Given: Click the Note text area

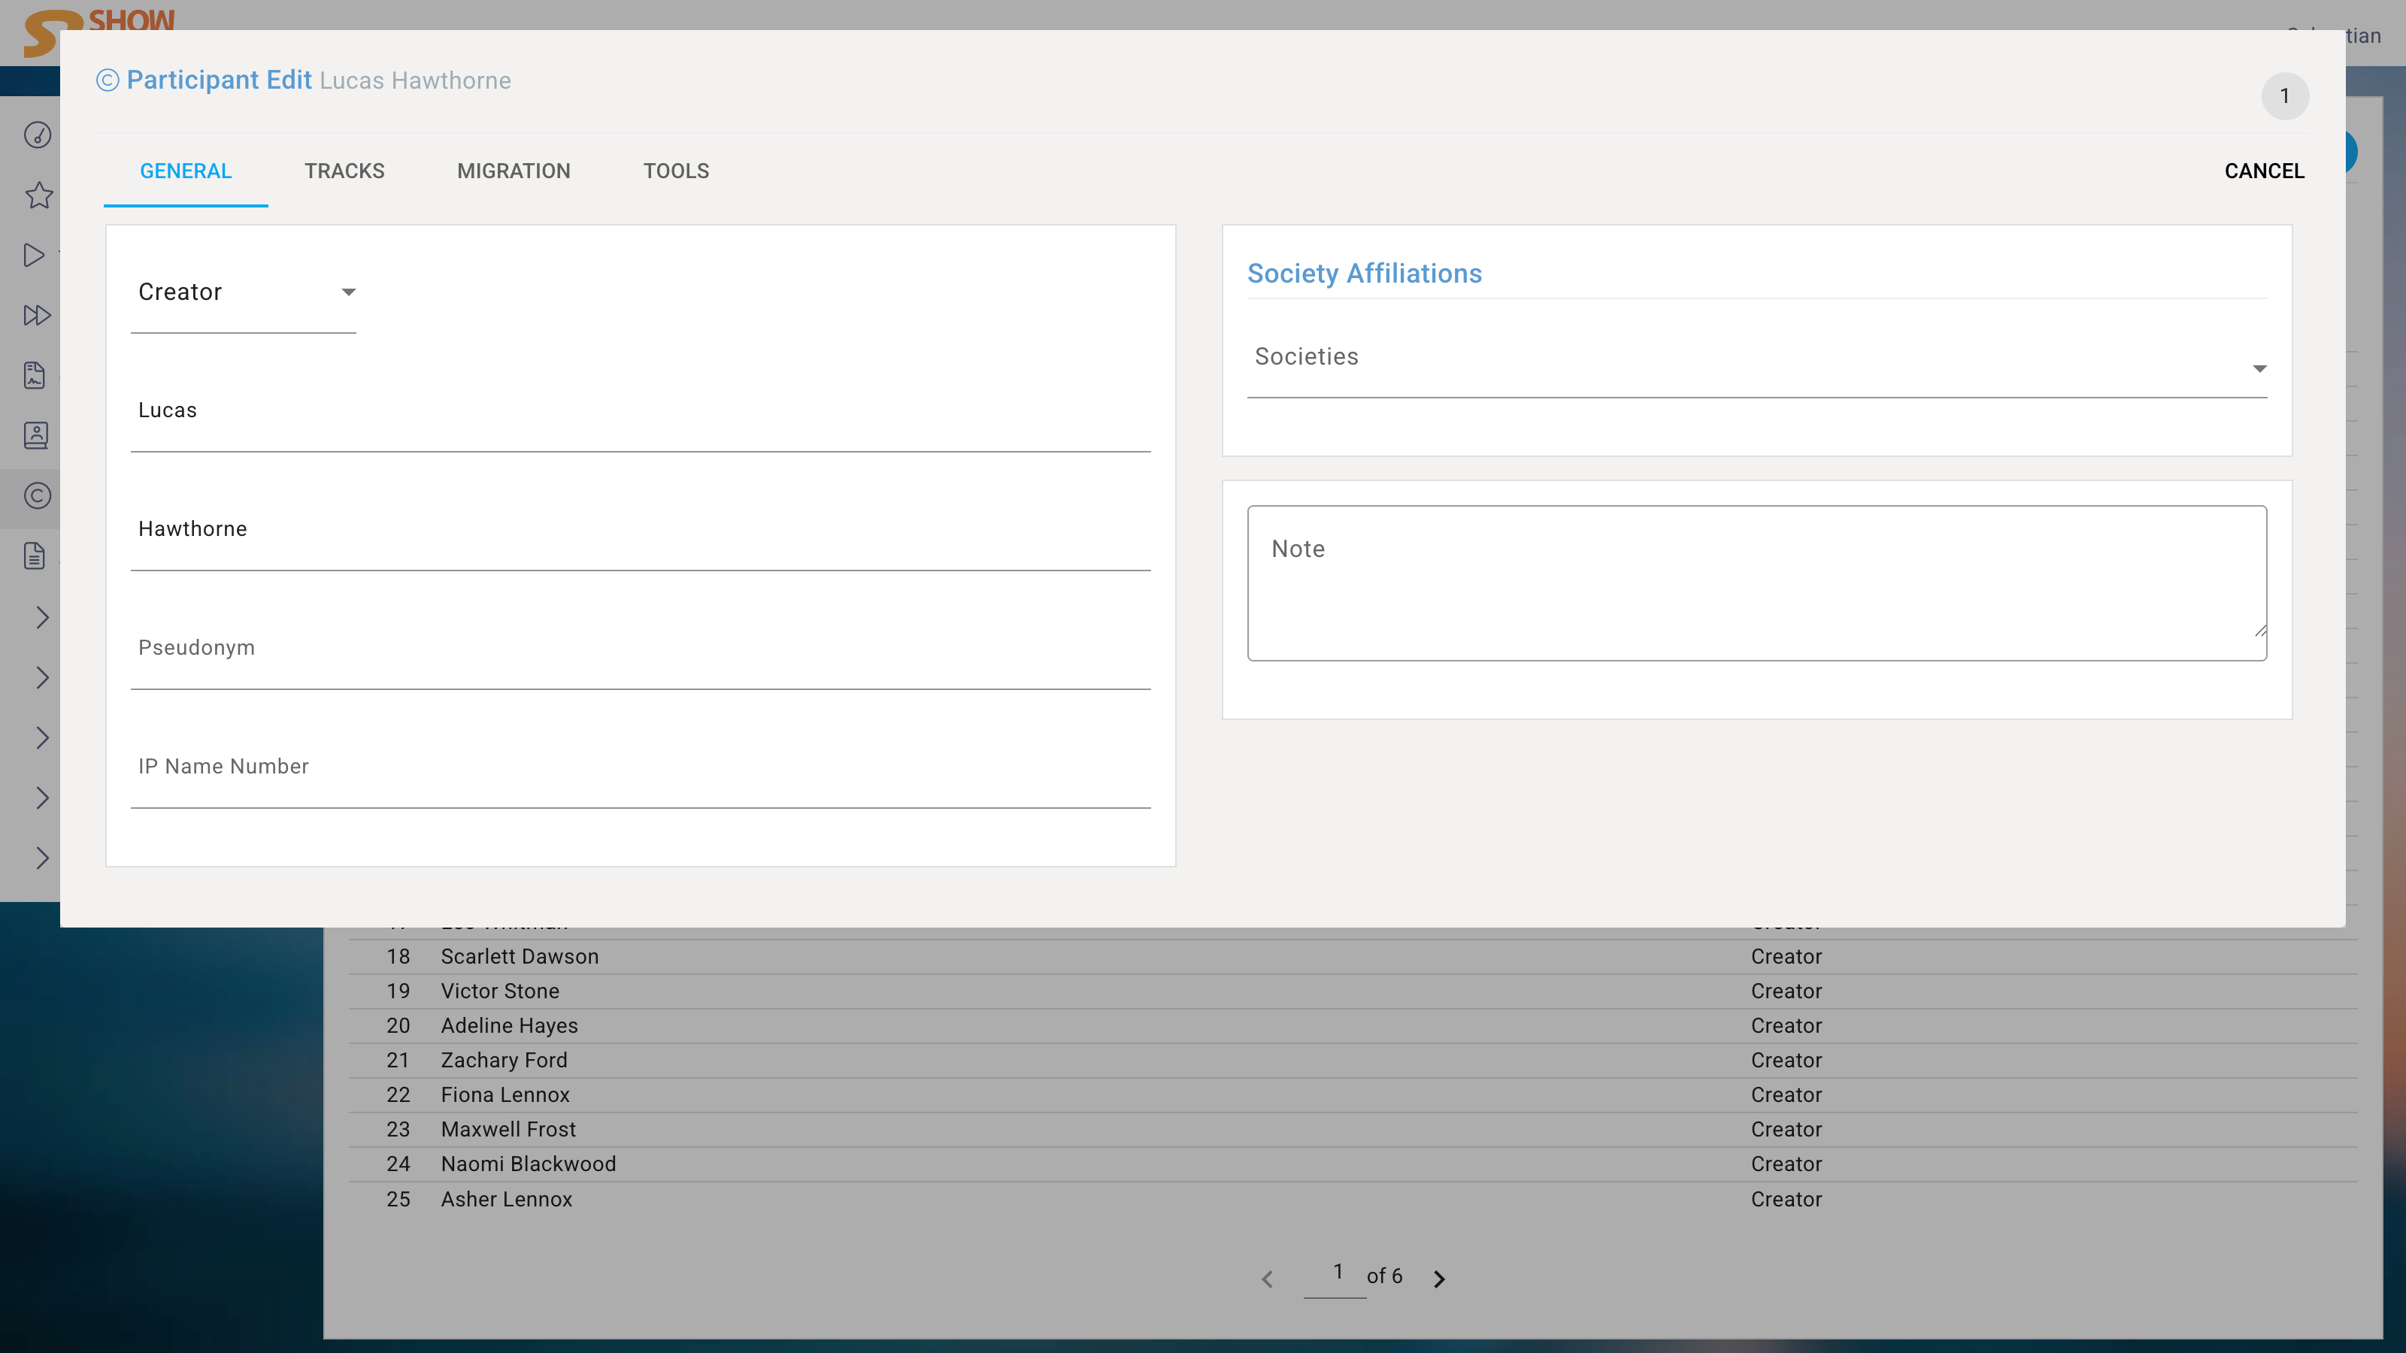Looking at the screenshot, I should point(1756,583).
